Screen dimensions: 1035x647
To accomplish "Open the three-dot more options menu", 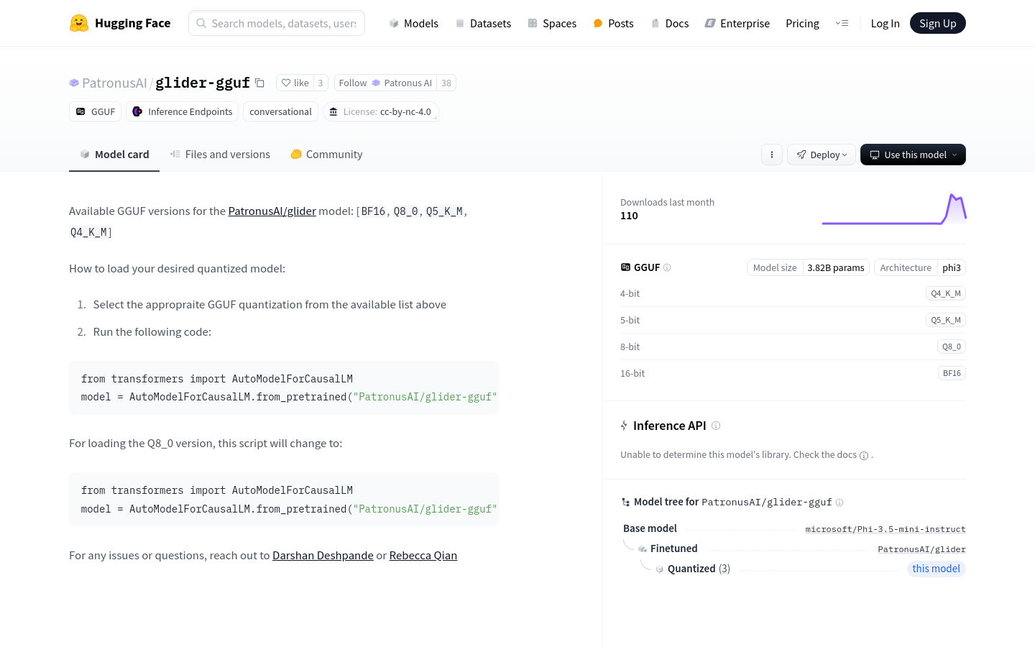I will click(x=772, y=155).
